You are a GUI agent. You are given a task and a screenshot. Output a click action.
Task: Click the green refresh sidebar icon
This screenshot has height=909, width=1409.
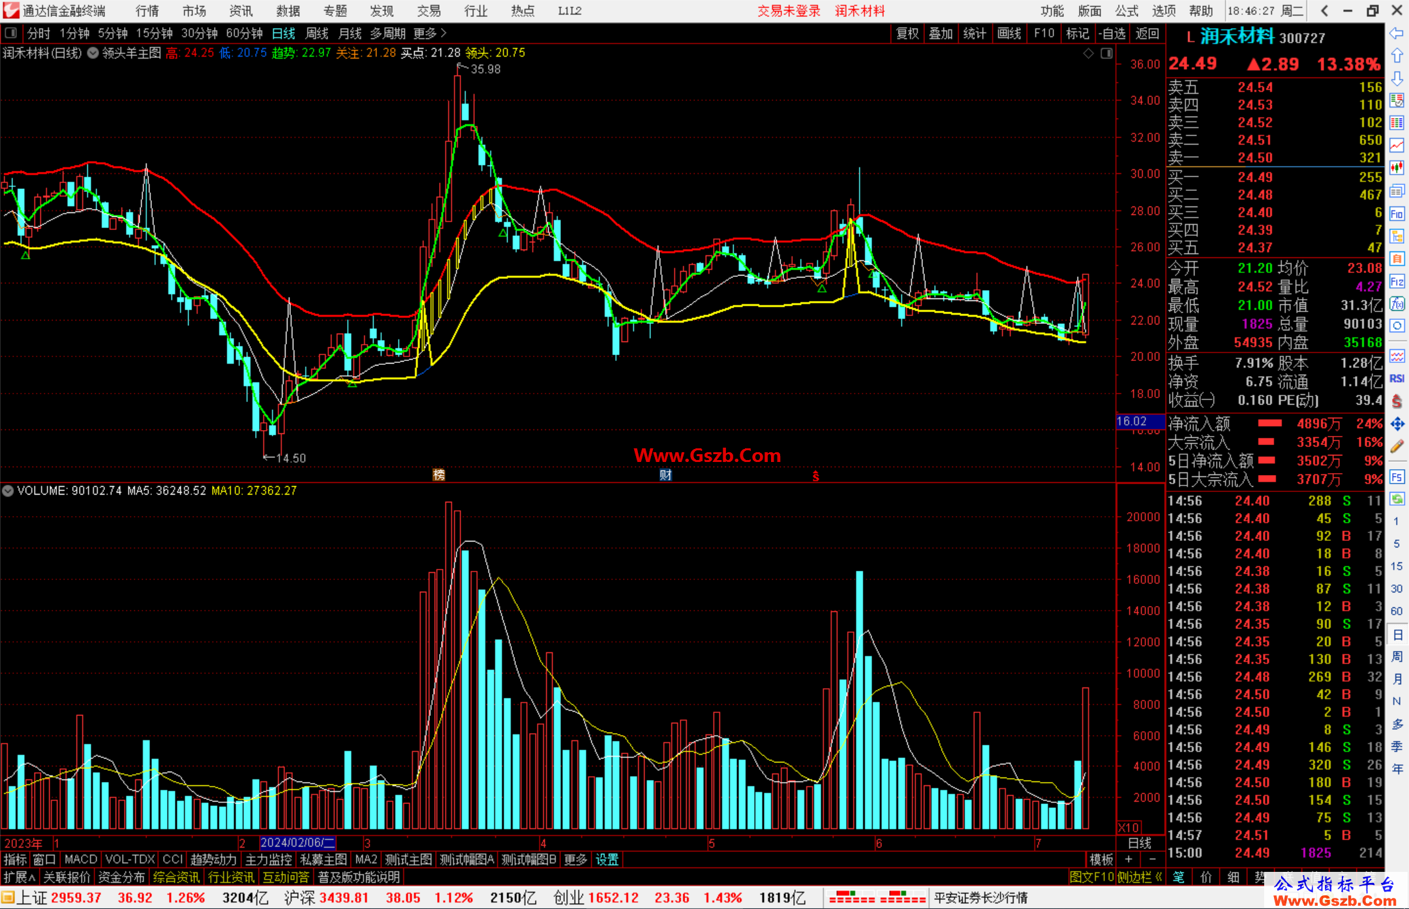pyautogui.click(x=1397, y=499)
